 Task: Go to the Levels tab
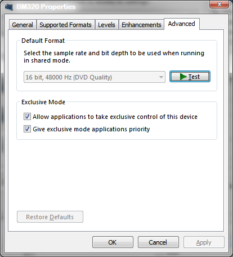[x=106, y=25]
